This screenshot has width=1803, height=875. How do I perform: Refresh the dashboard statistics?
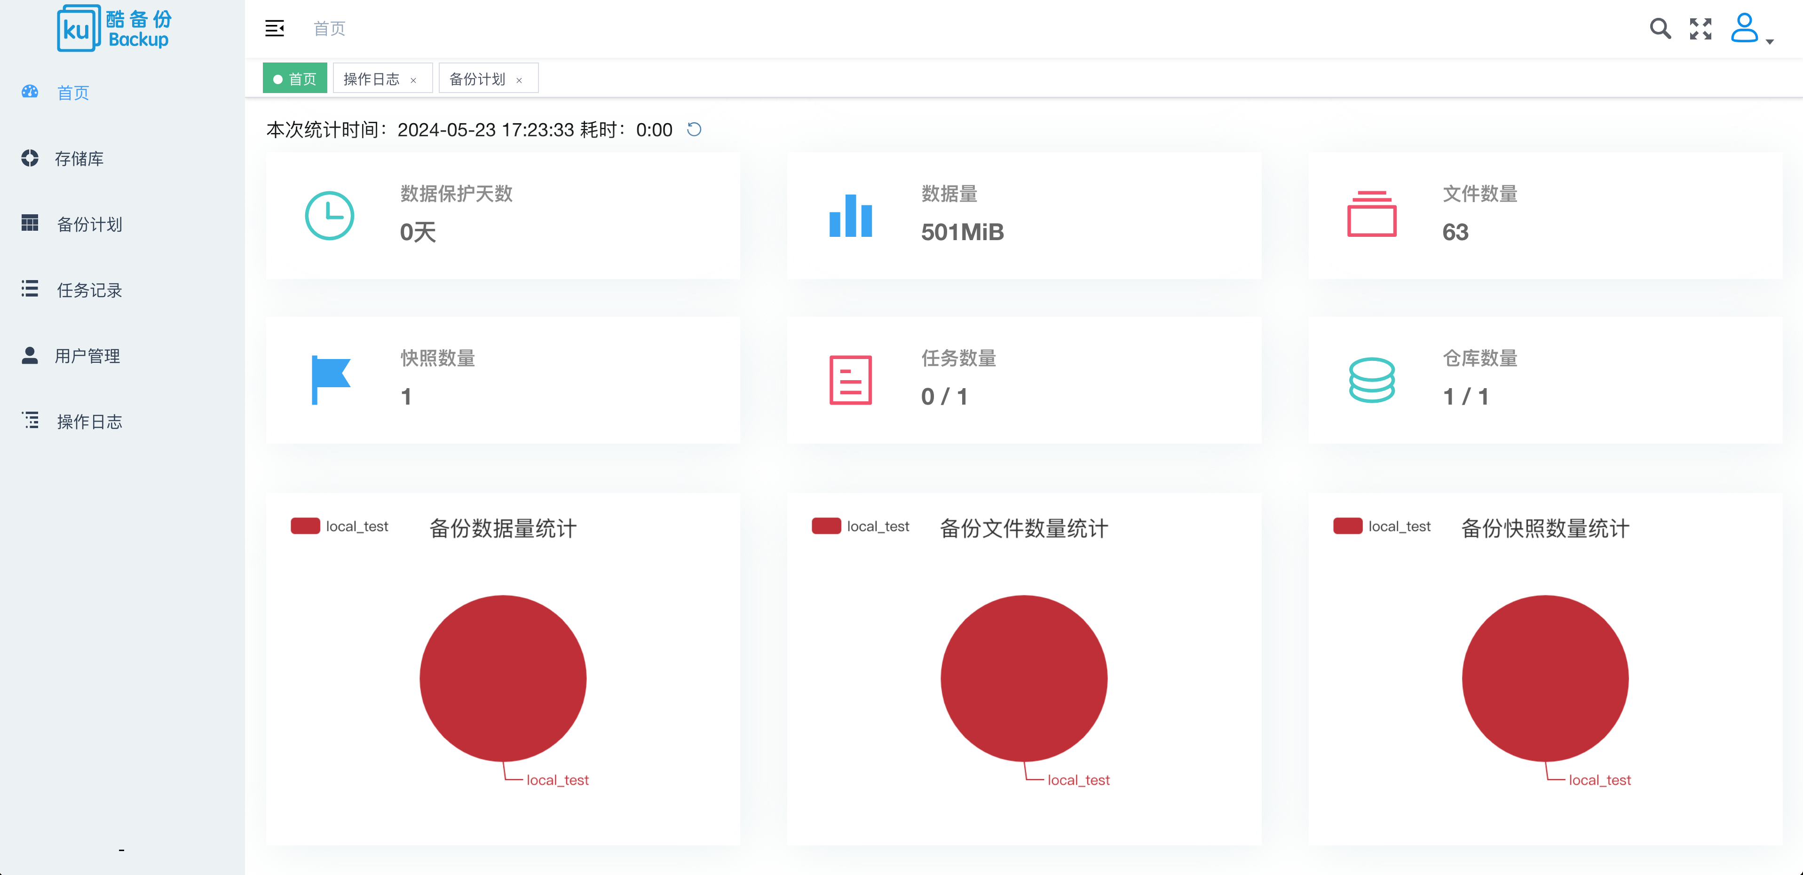694,129
